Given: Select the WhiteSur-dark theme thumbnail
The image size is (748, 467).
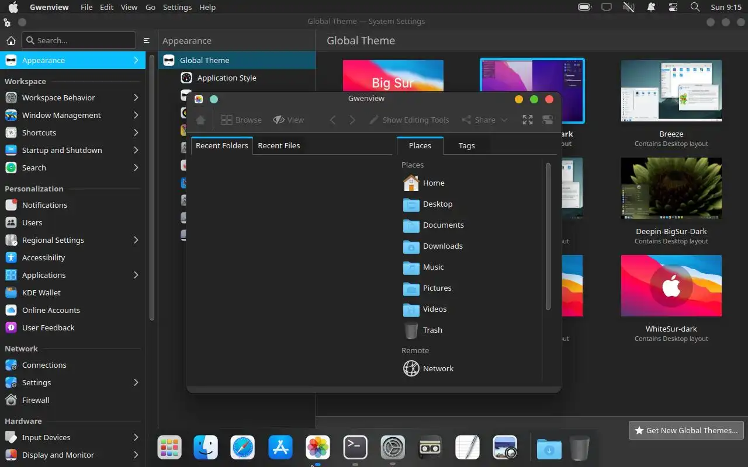Looking at the screenshot, I should [671, 285].
